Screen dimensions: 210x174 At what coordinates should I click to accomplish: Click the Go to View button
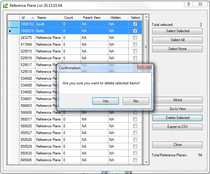178,109
